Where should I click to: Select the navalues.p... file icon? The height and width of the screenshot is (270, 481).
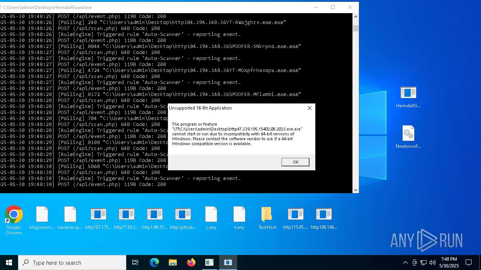click(70, 218)
